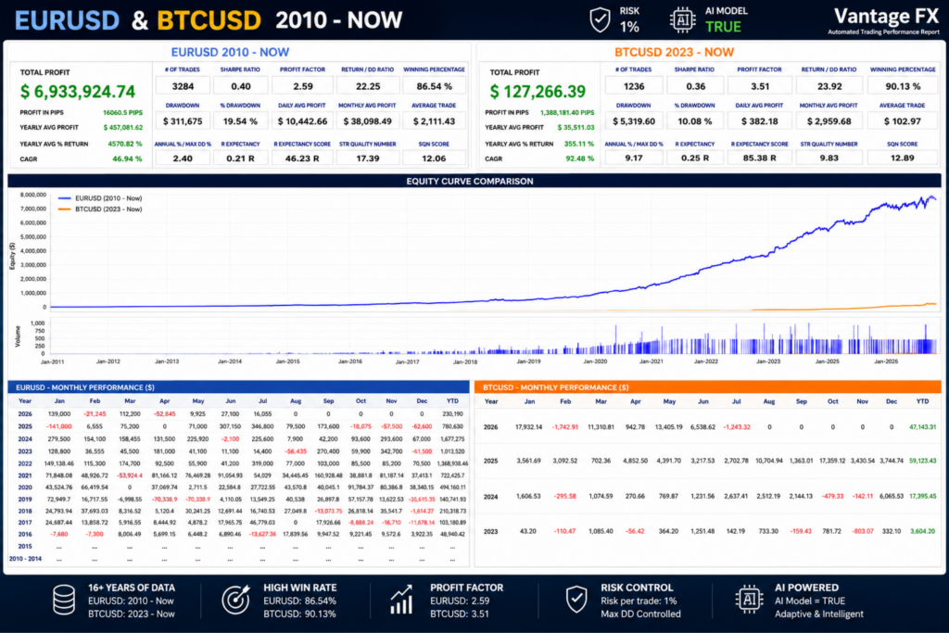The height and width of the screenshot is (633, 949).
Task: Click the 8,000,000 equity axis label
Action: tap(33, 195)
